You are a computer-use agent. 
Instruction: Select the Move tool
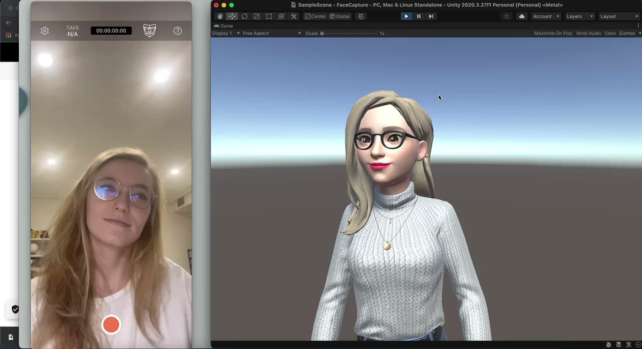coord(232,17)
